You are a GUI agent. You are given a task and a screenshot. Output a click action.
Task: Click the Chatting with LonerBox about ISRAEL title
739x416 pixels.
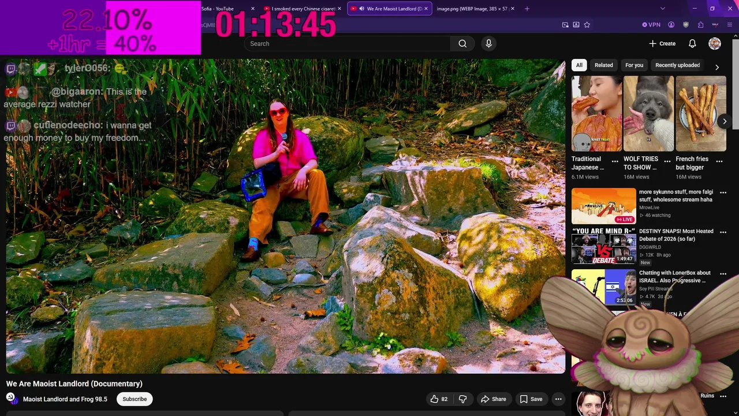coord(675,277)
